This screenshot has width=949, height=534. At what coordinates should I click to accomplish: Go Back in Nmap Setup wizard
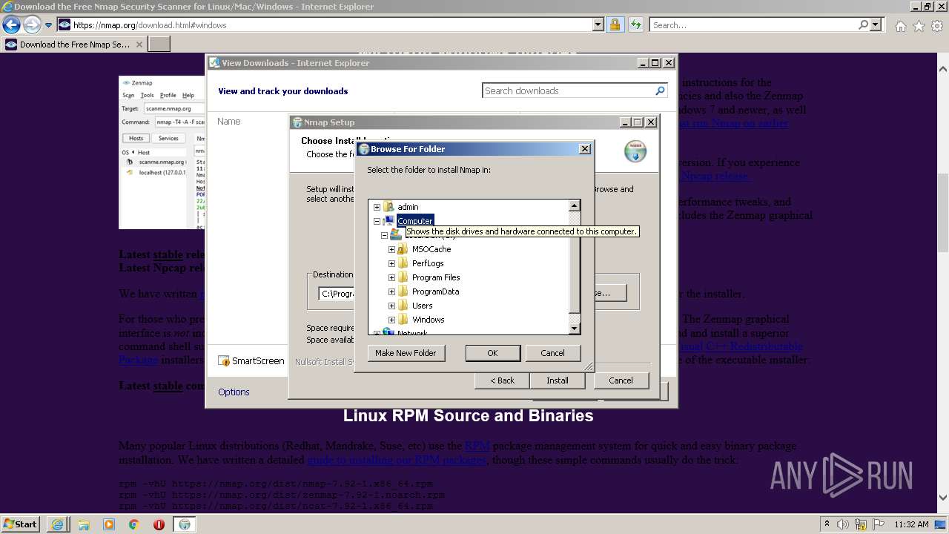[502, 380]
